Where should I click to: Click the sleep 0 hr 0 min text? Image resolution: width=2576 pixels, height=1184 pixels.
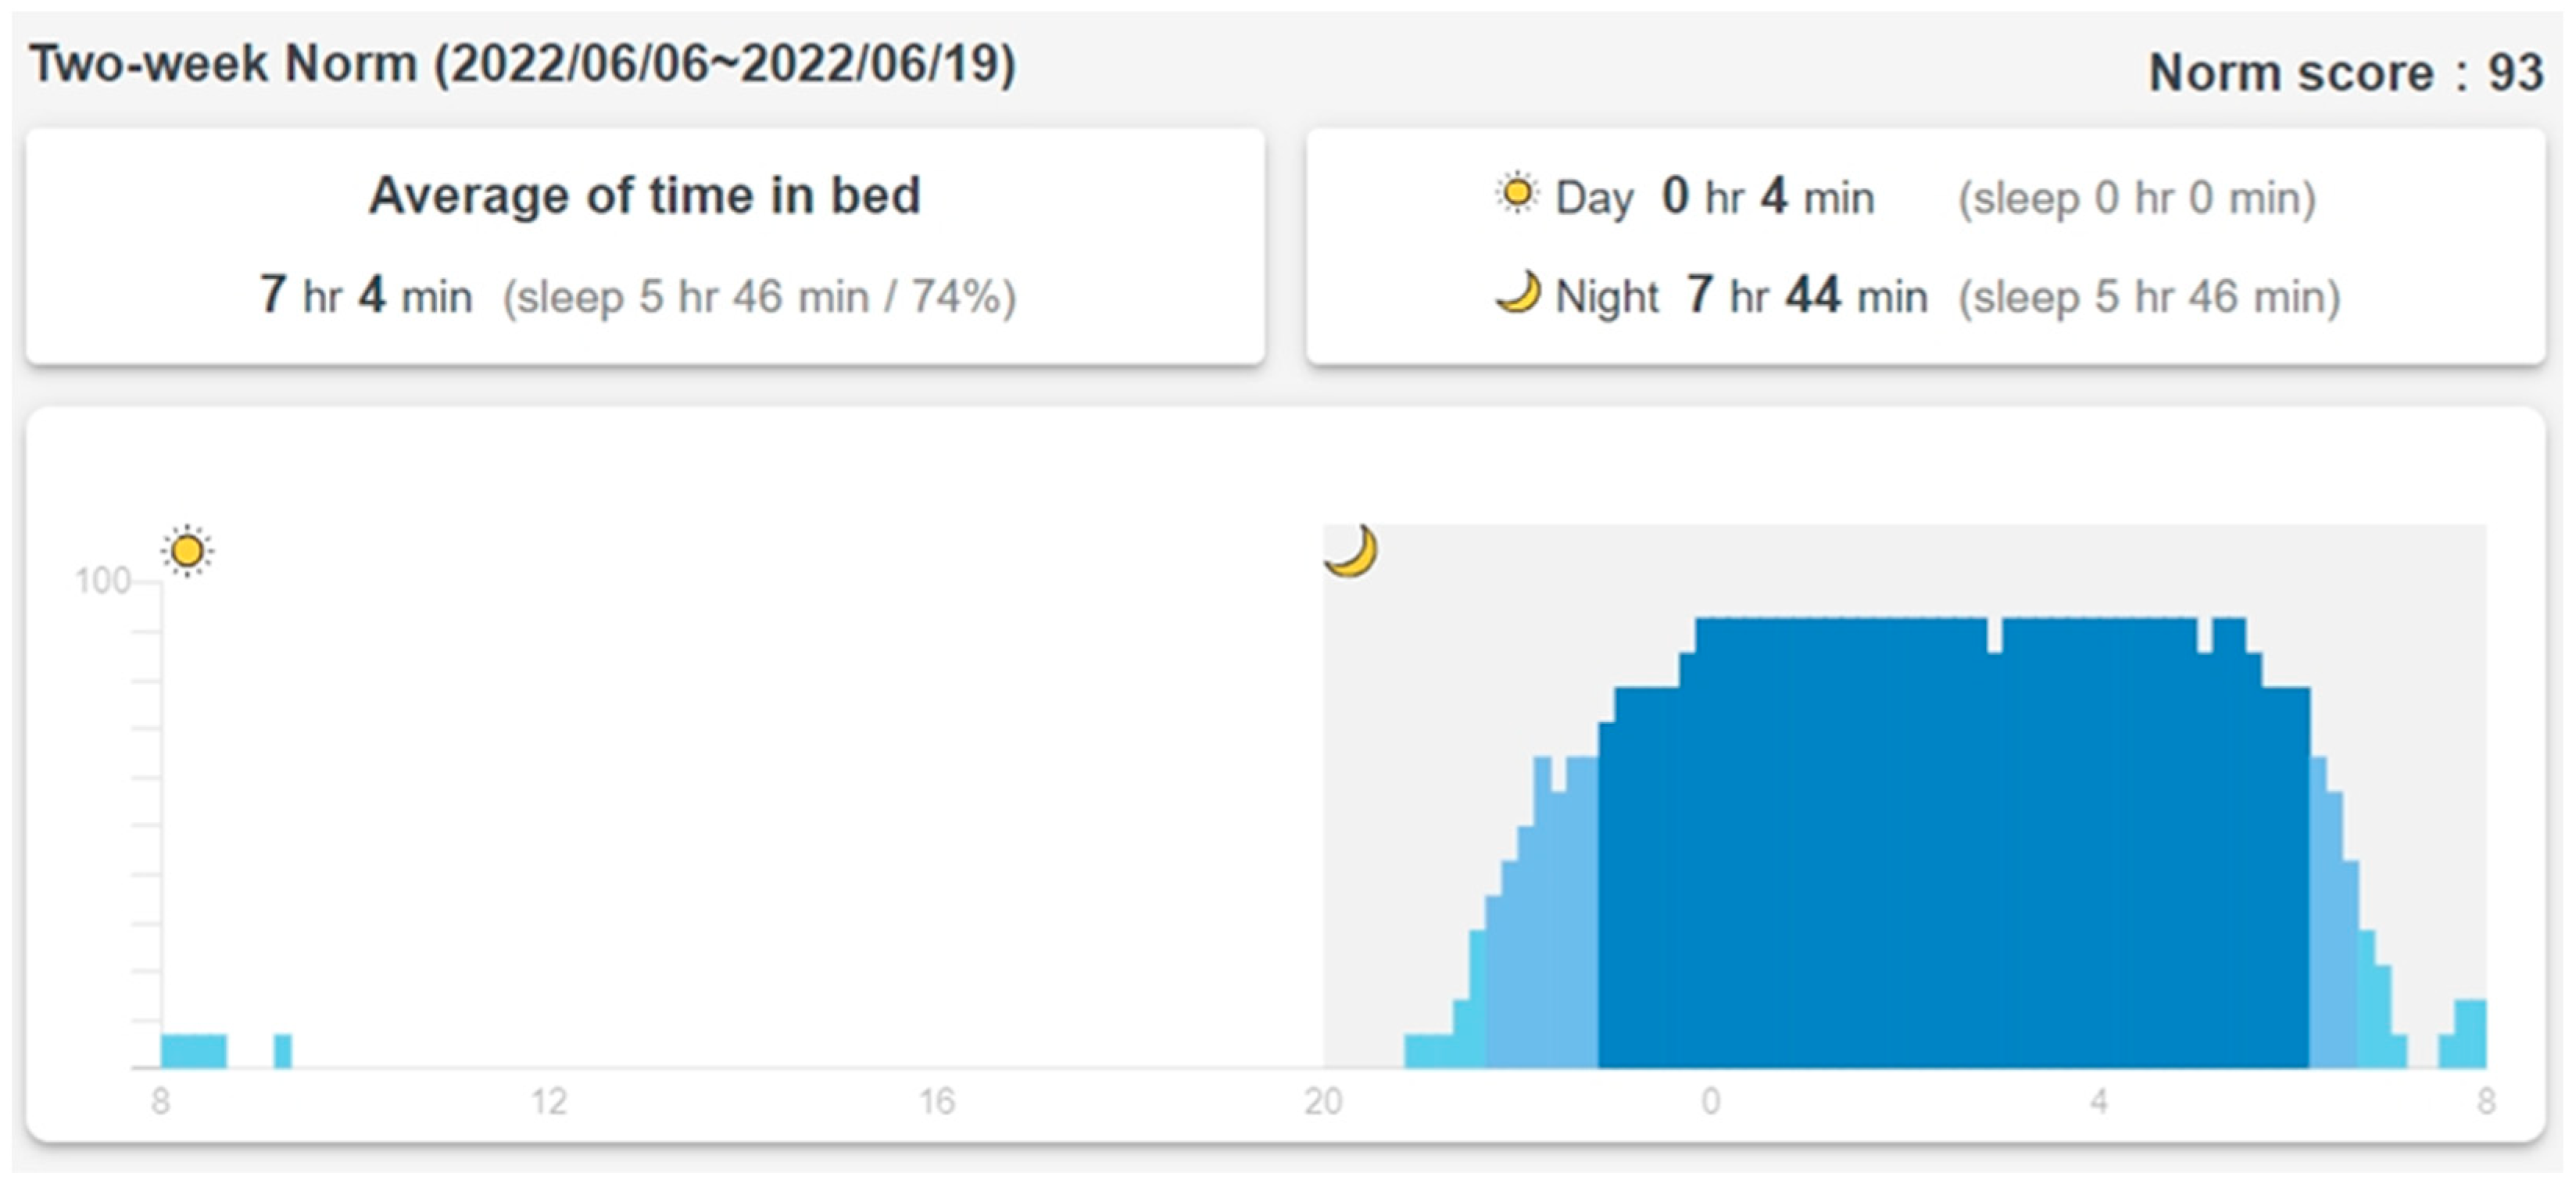[2136, 198]
